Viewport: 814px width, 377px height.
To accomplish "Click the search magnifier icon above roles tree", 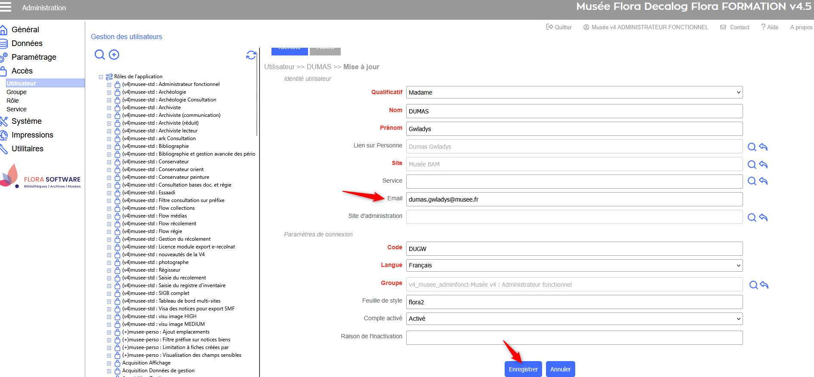I will [99, 55].
